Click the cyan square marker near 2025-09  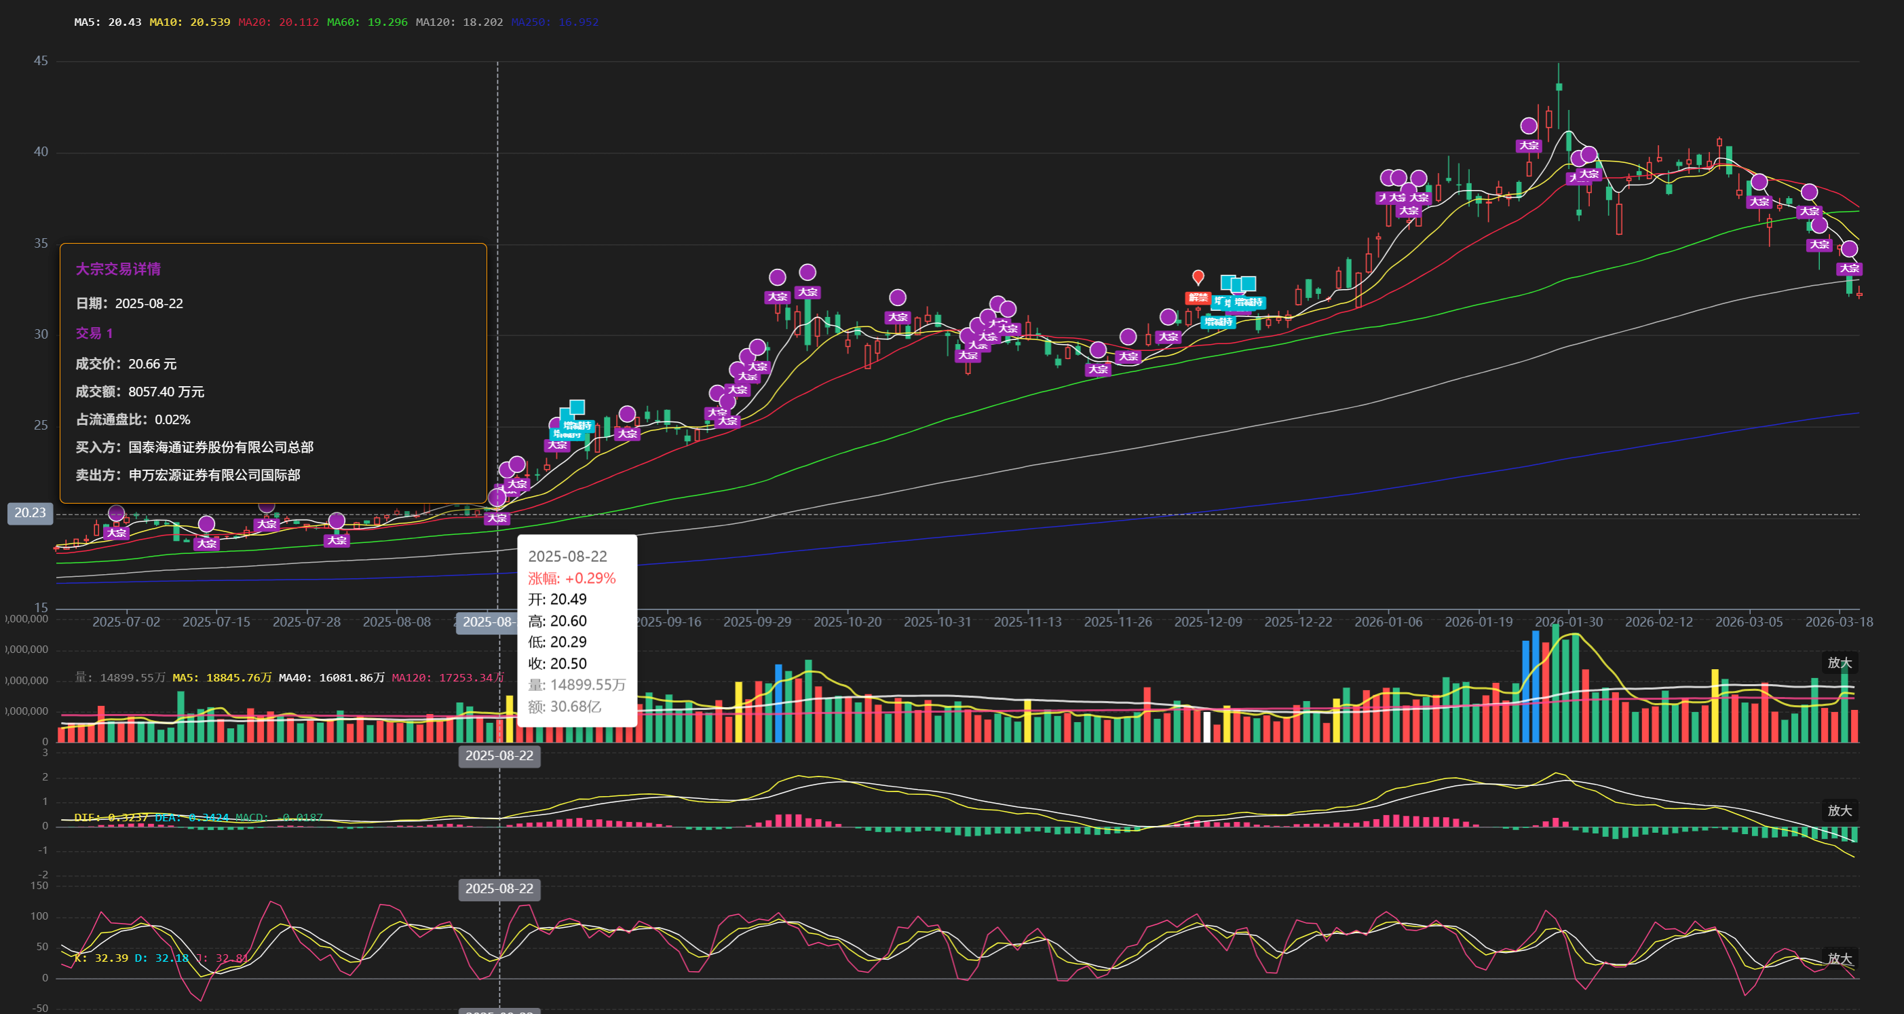577,407
